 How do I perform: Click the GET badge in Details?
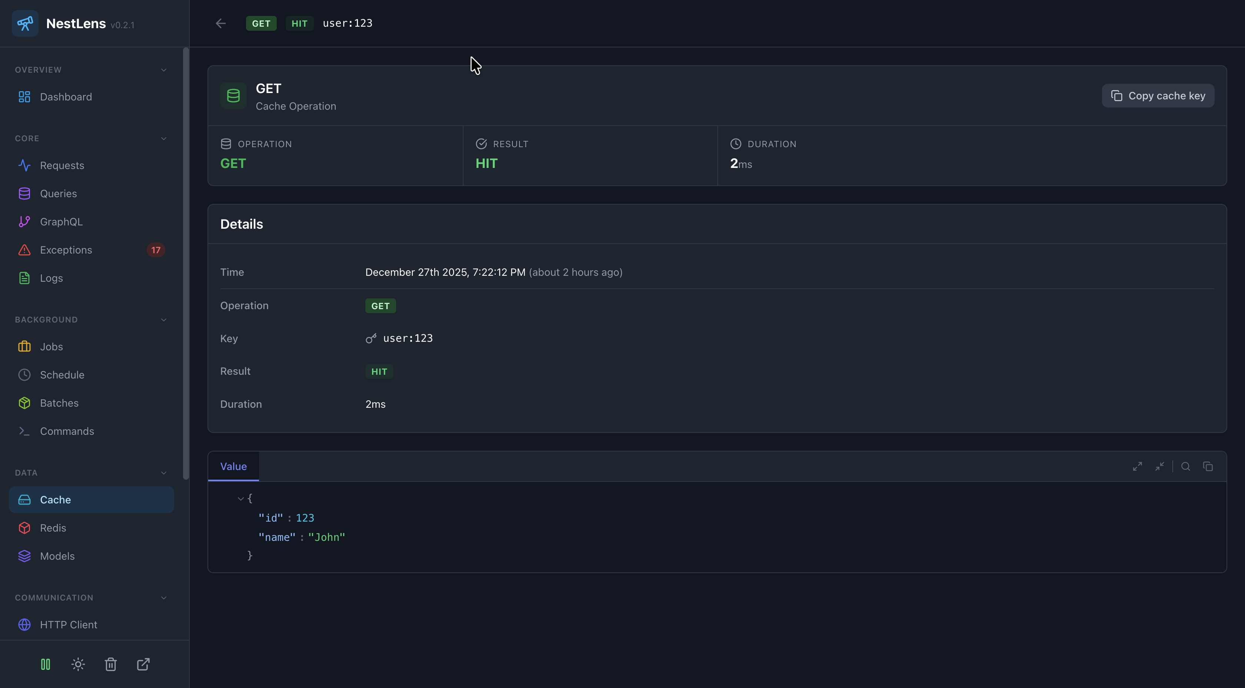[381, 306]
